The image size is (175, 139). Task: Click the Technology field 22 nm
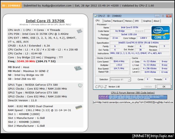tap(115, 38)
